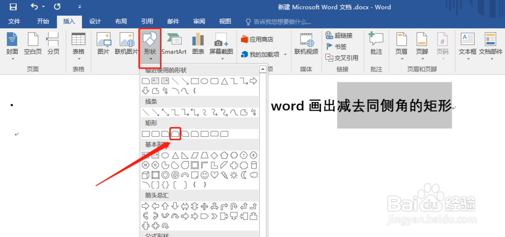Select the heart shape in 基本形状
Image resolution: width=505 pixels, height=237 pixels.
215,175
